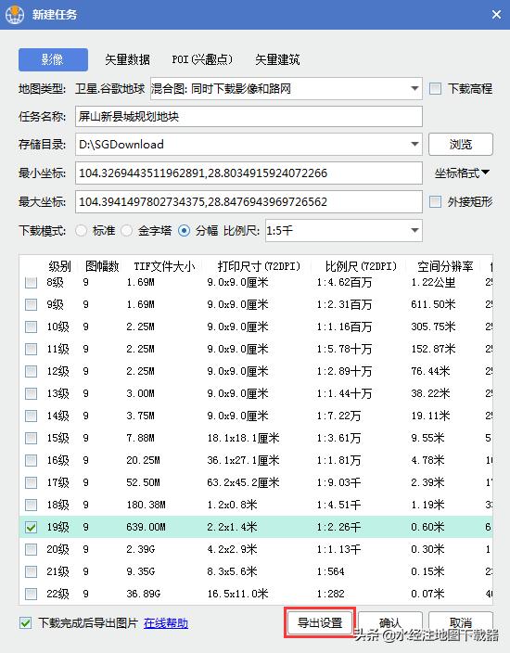The width and height of the screenshot is (510, 653).
Task: Uncheck the 19级 level checkbox
Action: (x=31, y=527)
